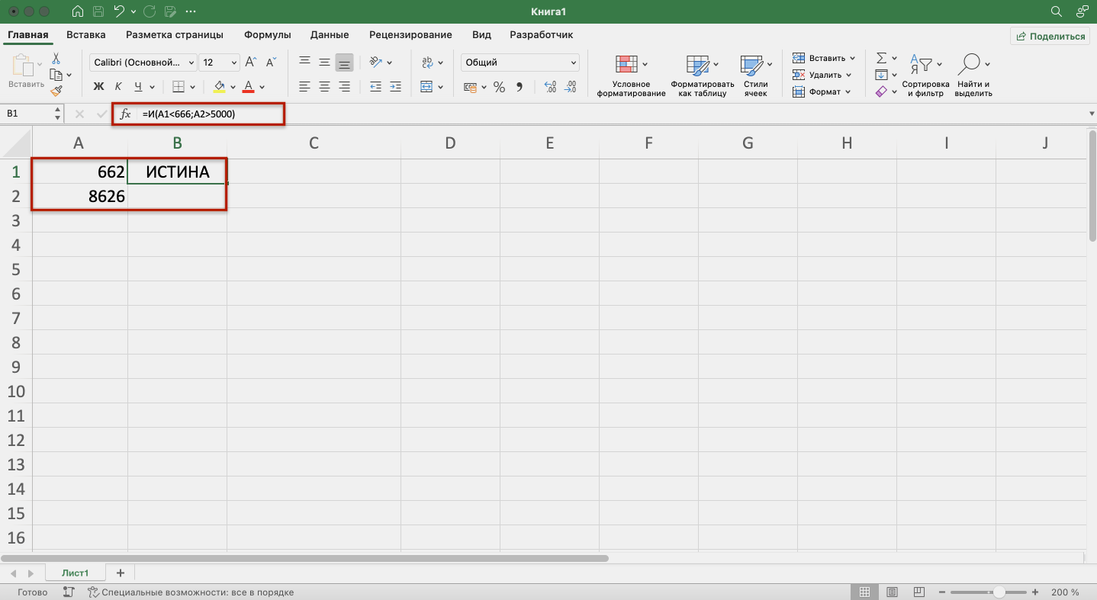Viewport: 1097px width, 600px height.
Task: Switch to the Вставка ribbon tab
Action: (86, 34)
